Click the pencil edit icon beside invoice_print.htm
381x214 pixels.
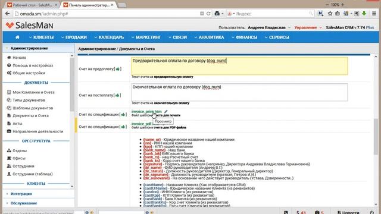165,111
